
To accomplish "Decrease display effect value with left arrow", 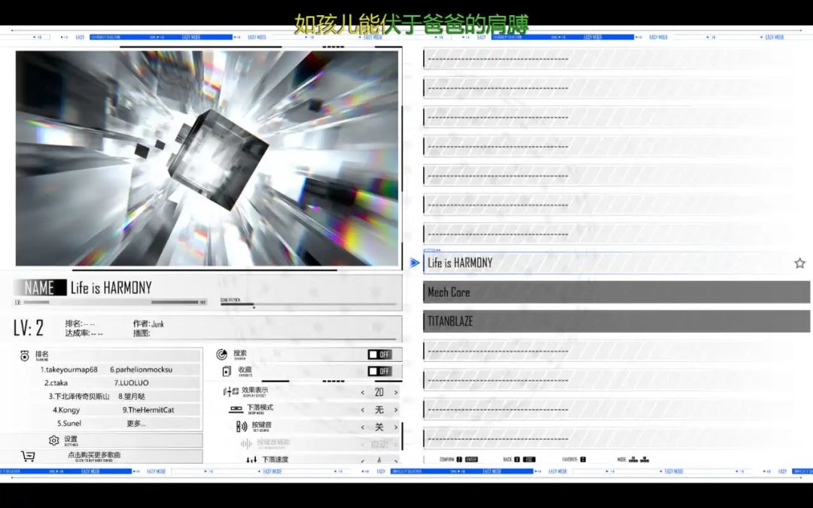I will [362, 393].
